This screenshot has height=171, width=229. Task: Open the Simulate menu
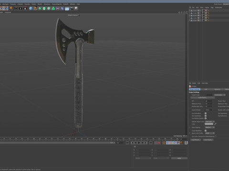(x=27, y=4)
